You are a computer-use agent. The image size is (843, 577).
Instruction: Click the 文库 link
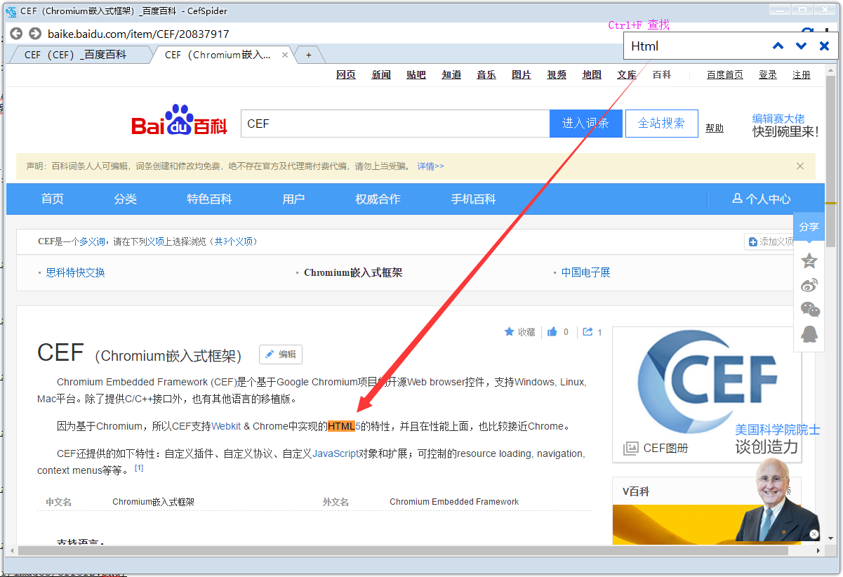pyautogui.click(x=627, y=74)
